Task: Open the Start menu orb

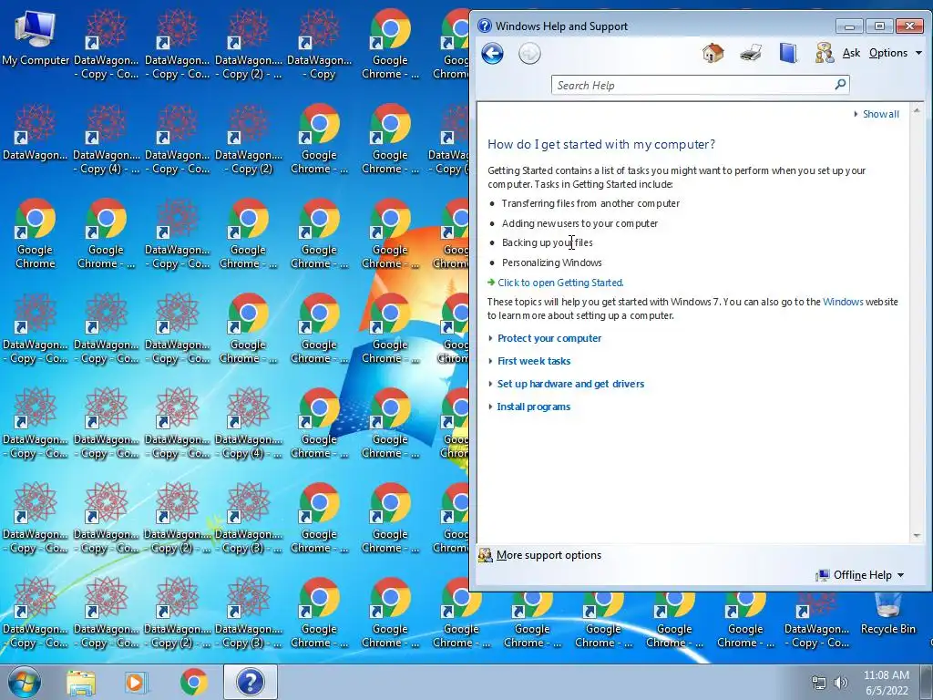Action: click(x=24, y=682)
